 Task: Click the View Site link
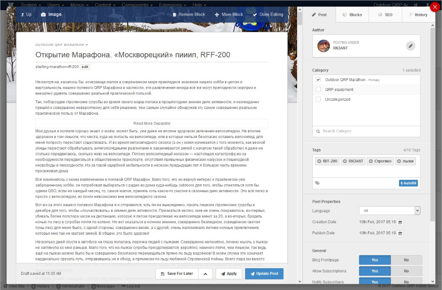(x=14, y=286)
